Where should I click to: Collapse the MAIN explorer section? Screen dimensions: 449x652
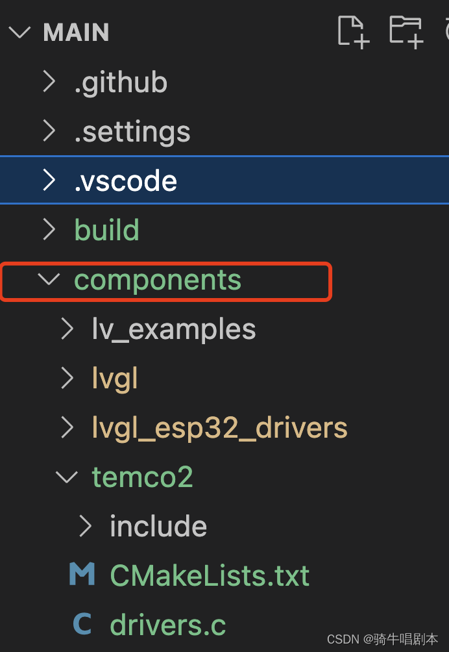pyautogui.click(x=19, y=32)
